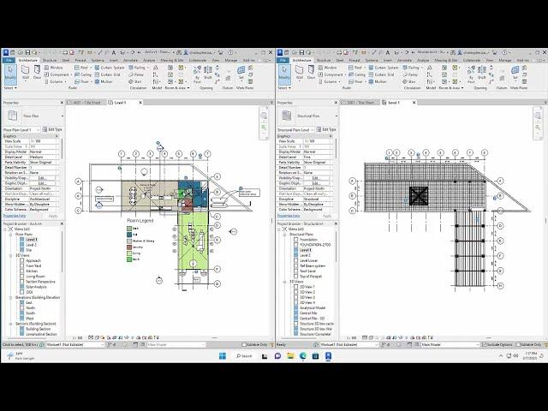Click Ramp tool in left window
548x411 pixels.
136,74
